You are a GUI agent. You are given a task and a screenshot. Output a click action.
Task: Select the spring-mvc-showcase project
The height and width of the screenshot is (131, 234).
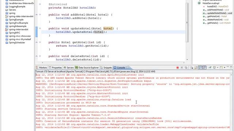pos(18,36)
